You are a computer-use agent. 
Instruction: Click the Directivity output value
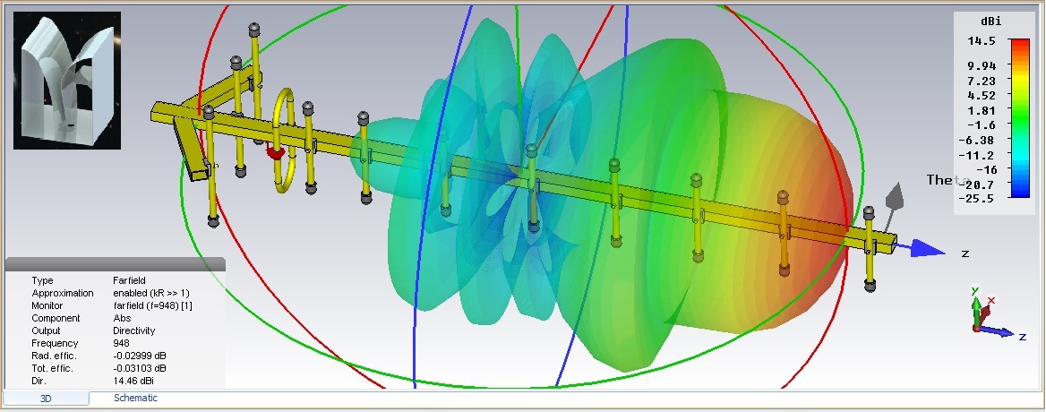click(133, 330)
